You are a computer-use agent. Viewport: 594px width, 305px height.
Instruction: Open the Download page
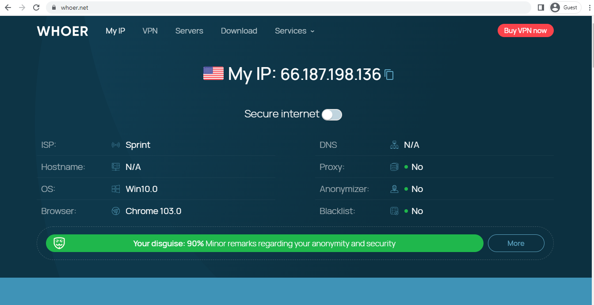point(239,31)
